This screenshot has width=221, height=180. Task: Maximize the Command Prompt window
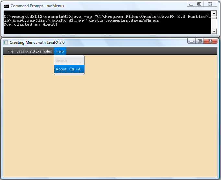point(199,4)
